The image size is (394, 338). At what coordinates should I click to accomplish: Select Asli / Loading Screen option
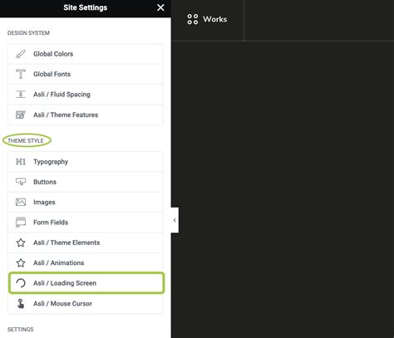[x=86, y=283]
